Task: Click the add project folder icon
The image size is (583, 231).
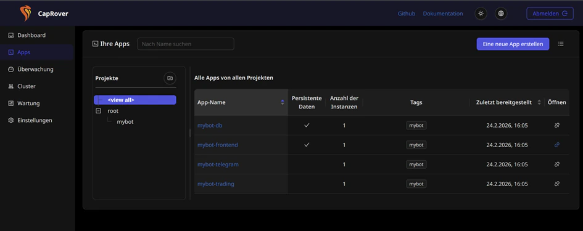Action: coord(170,78)
